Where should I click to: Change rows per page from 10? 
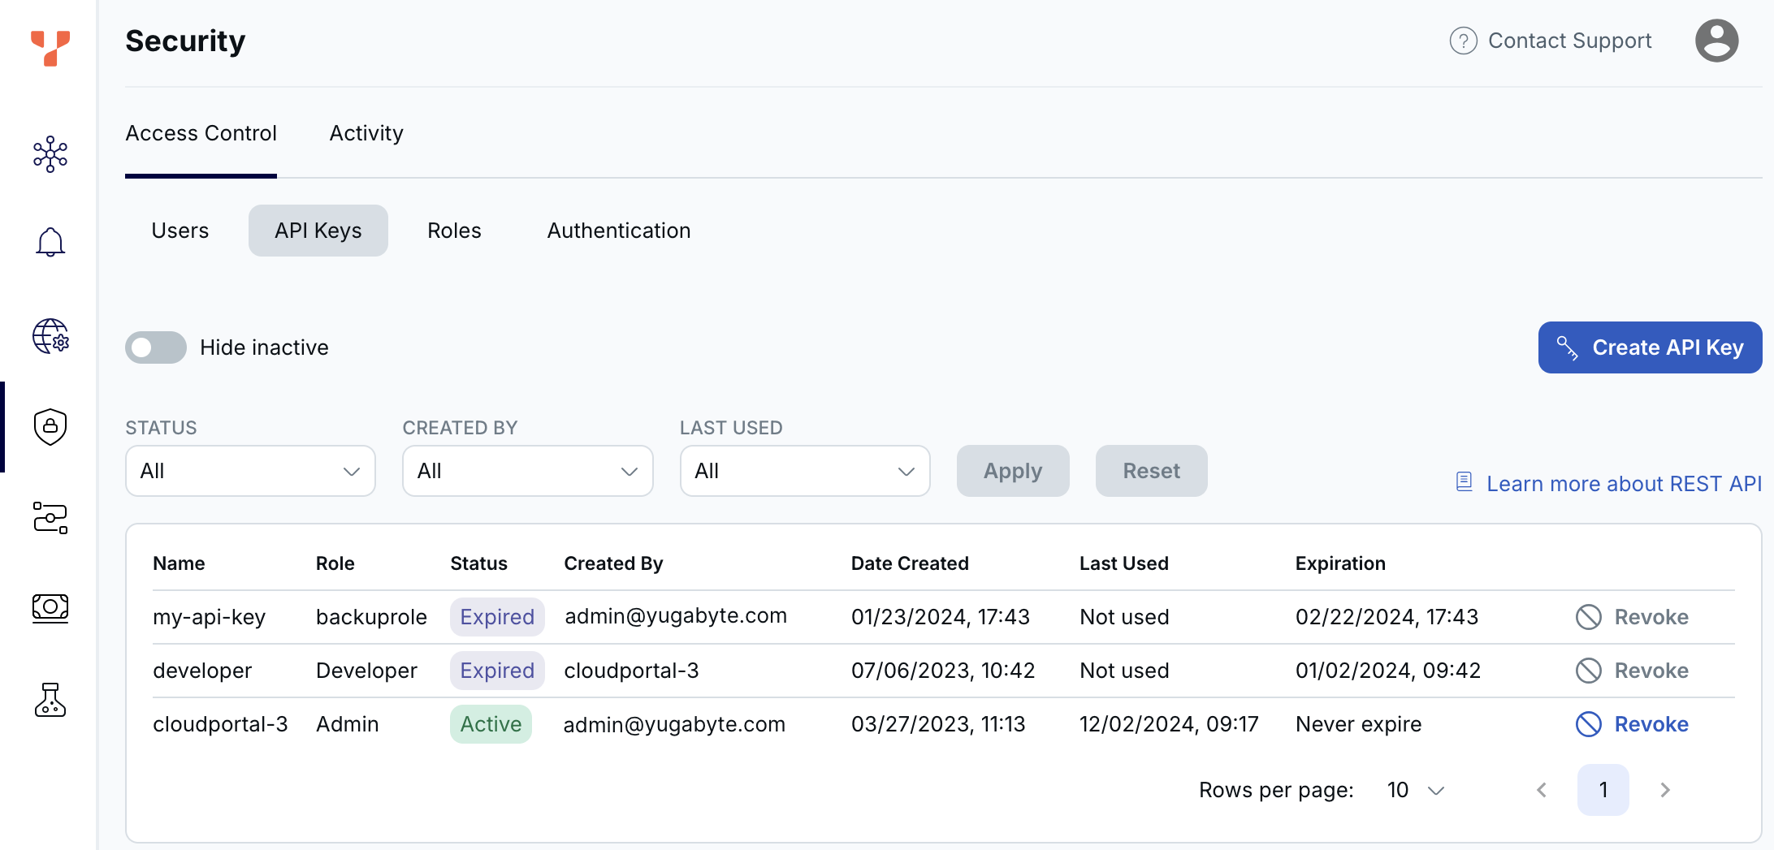pyautogui.click(x=1416, y=789)
